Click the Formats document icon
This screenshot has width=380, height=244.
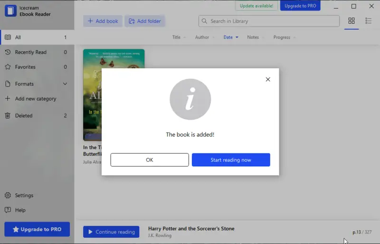(8, 84)
